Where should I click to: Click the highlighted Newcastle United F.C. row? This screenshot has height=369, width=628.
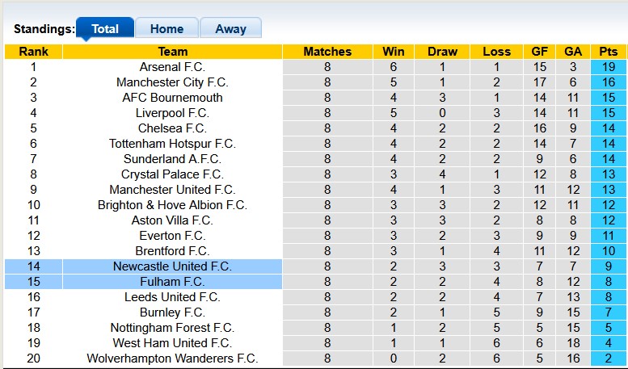[172, 266]
